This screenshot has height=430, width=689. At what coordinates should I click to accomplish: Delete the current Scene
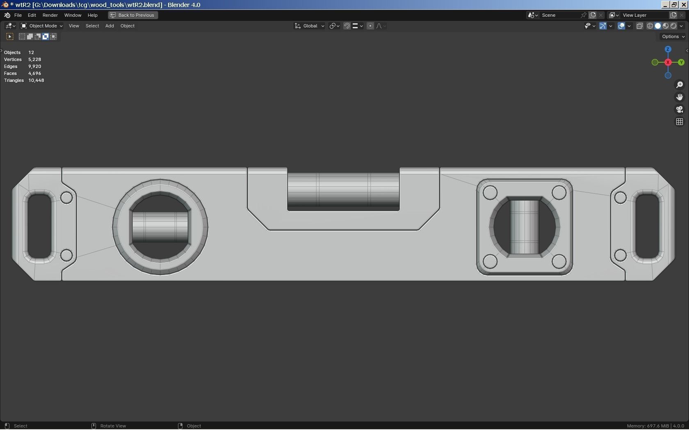coord(601,15)
